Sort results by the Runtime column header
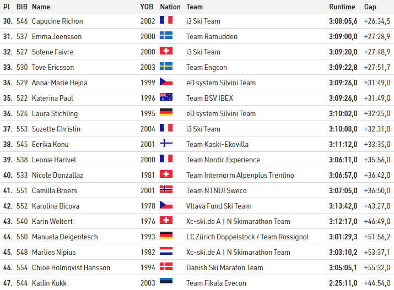The image size is (394, 290). coord(342,7)
